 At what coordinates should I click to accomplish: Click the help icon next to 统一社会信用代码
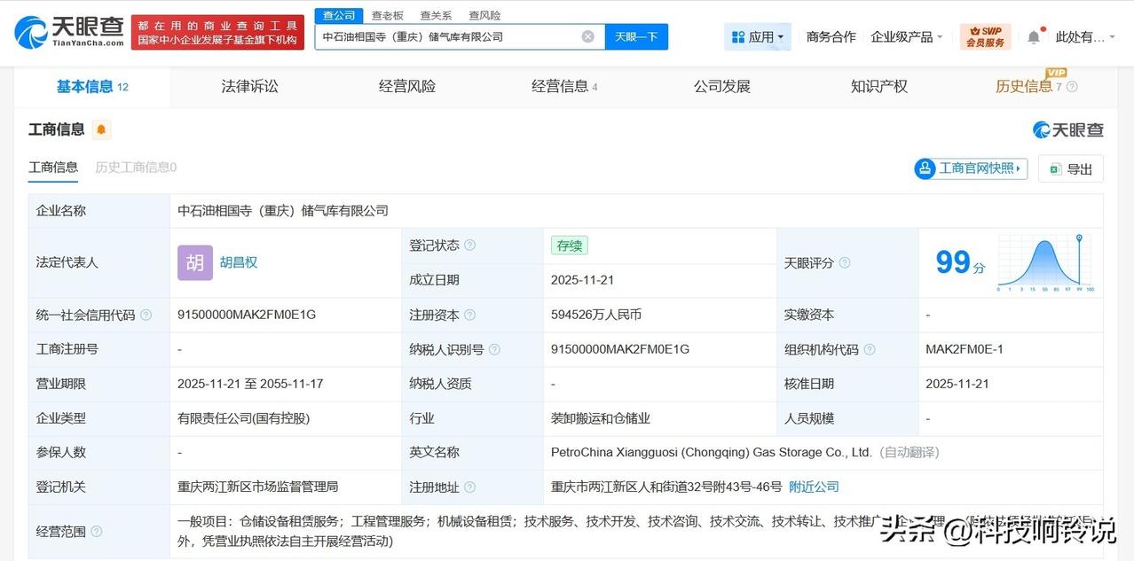[x=146, y=315]
